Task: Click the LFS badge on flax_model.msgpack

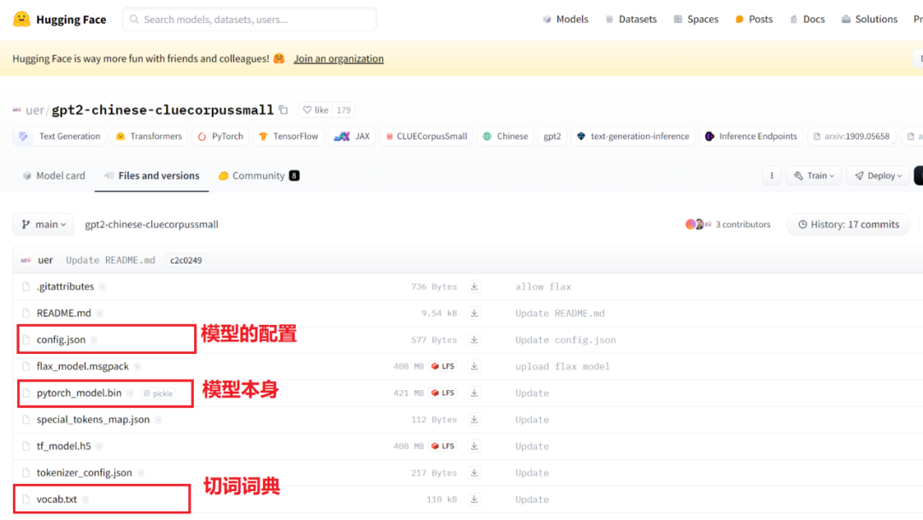Action: coord(443,366)
